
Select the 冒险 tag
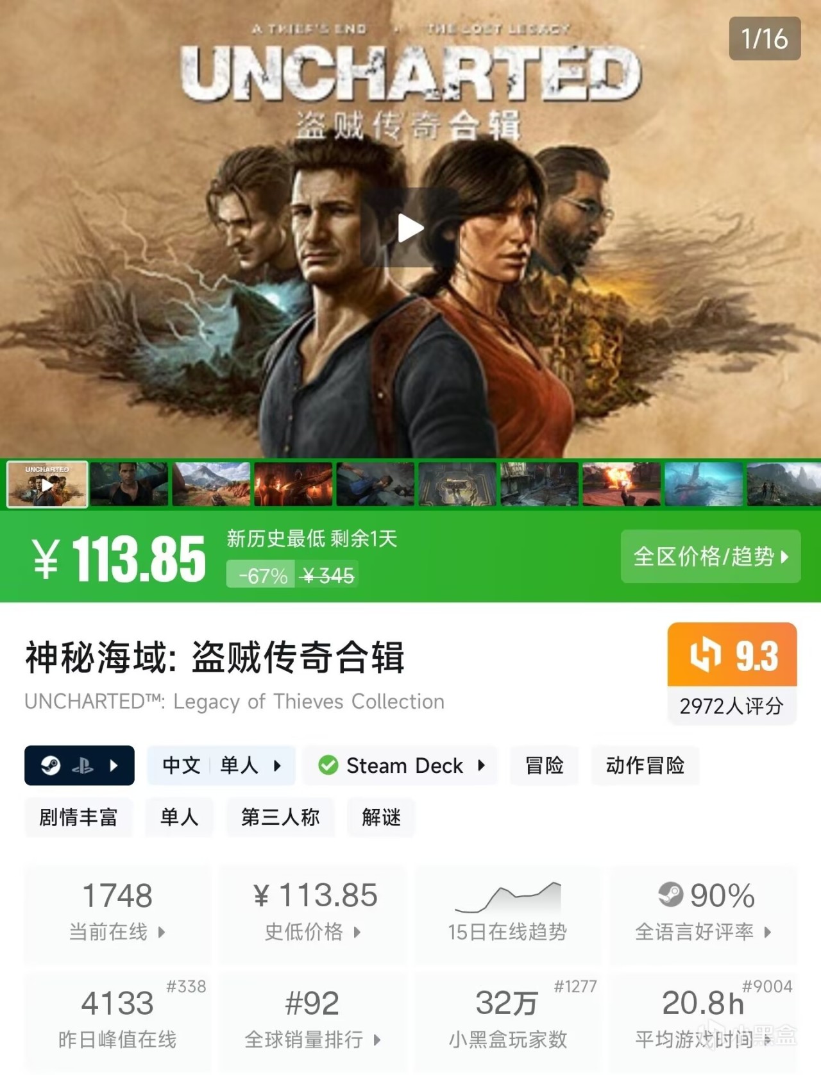(545, 765)
